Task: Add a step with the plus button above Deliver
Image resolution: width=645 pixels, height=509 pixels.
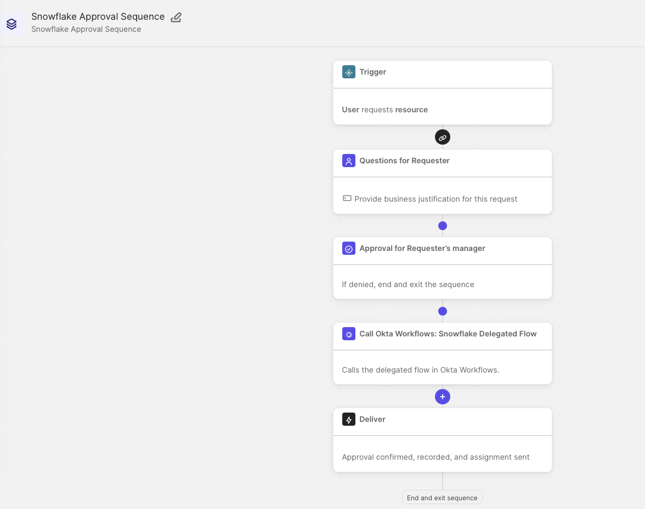Action: (442, 397)
